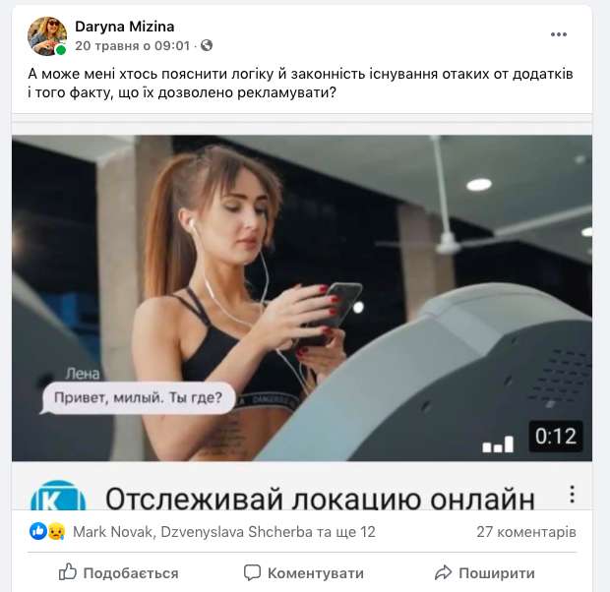Viewport: 610px width, 592px height.
Task: Click the public globe privacy icon
Action: point(207,45)
